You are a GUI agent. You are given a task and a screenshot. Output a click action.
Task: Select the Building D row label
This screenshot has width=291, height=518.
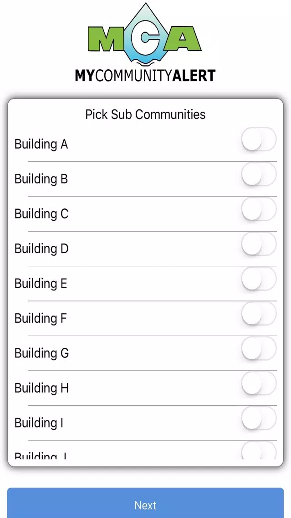pos(41,249)
